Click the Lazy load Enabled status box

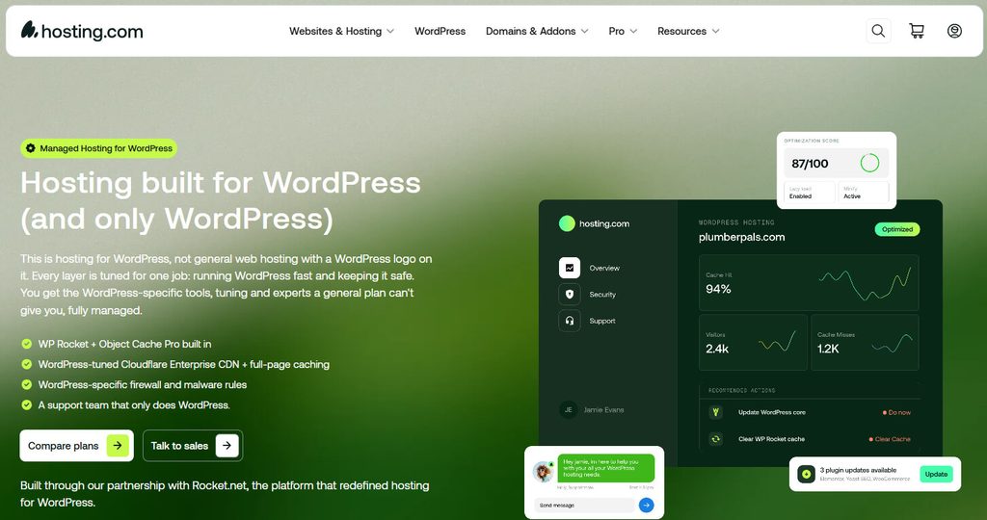coord(810,192)
